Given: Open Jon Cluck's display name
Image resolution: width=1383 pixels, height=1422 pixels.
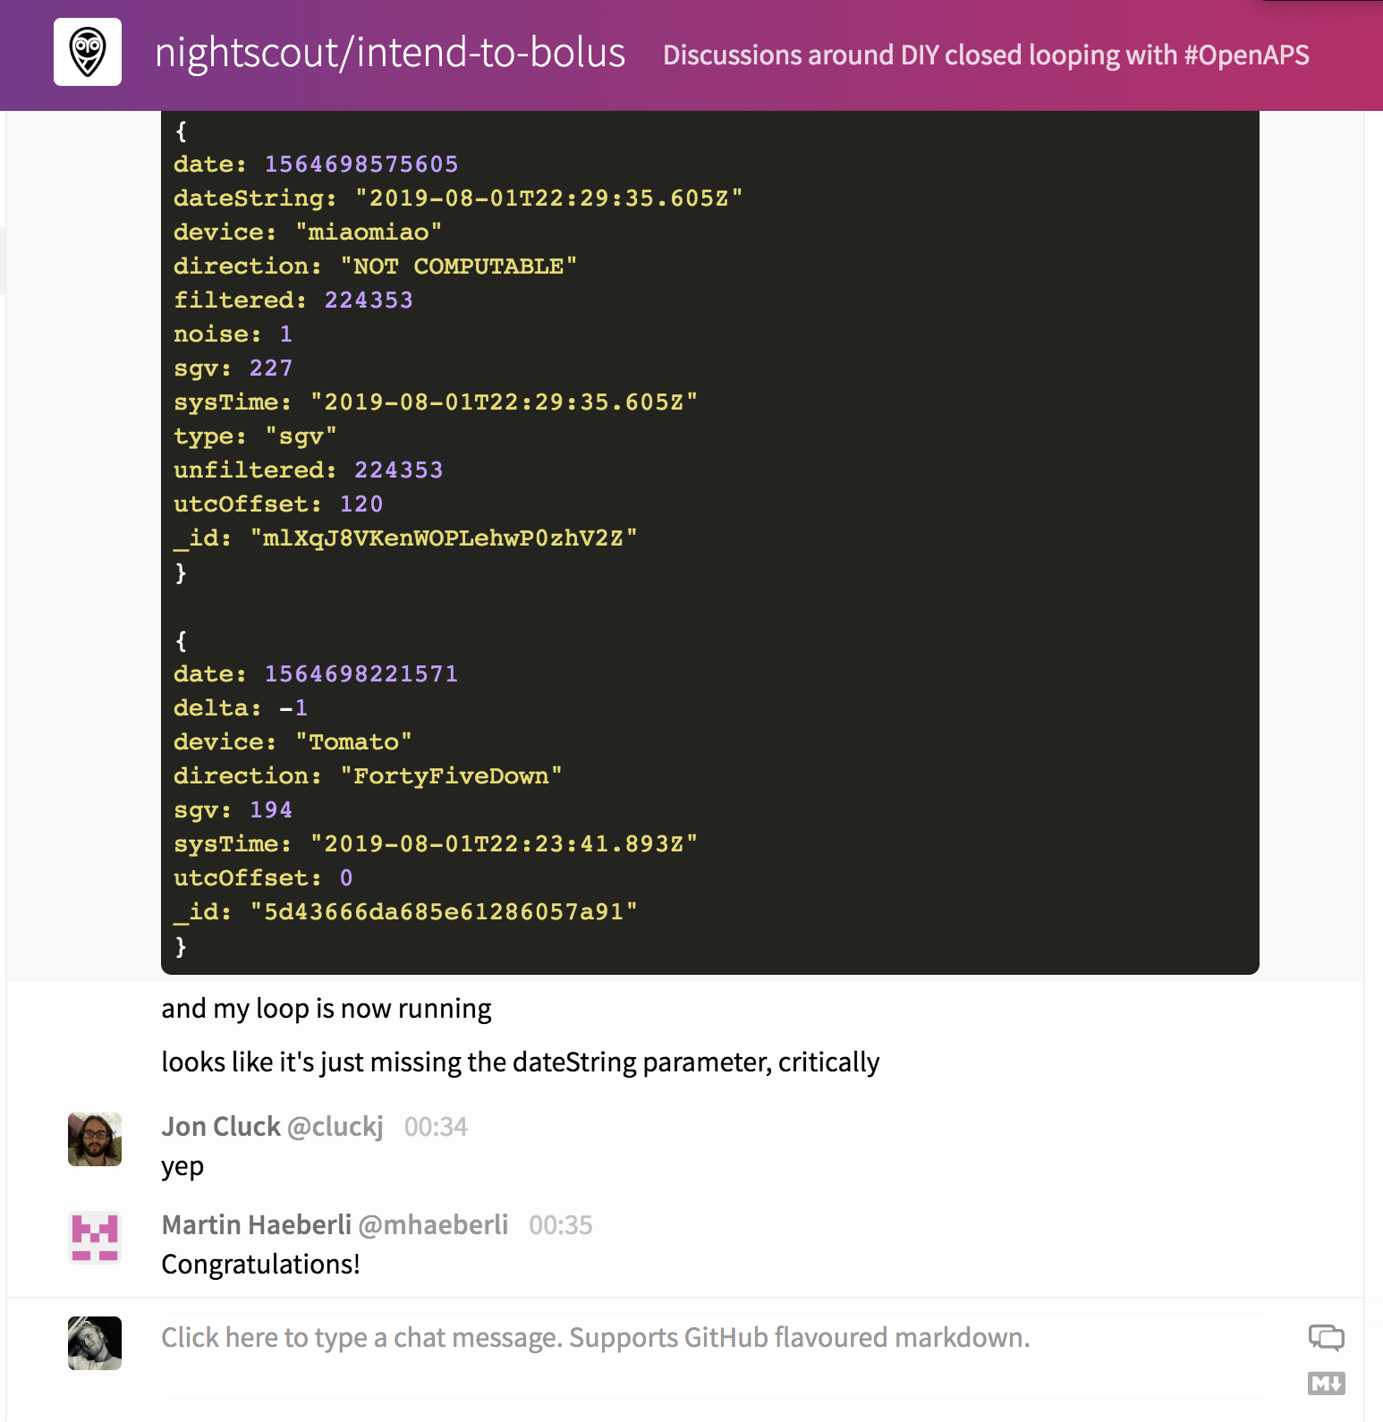Looking at the screenshot, I should pos(221,1127).
